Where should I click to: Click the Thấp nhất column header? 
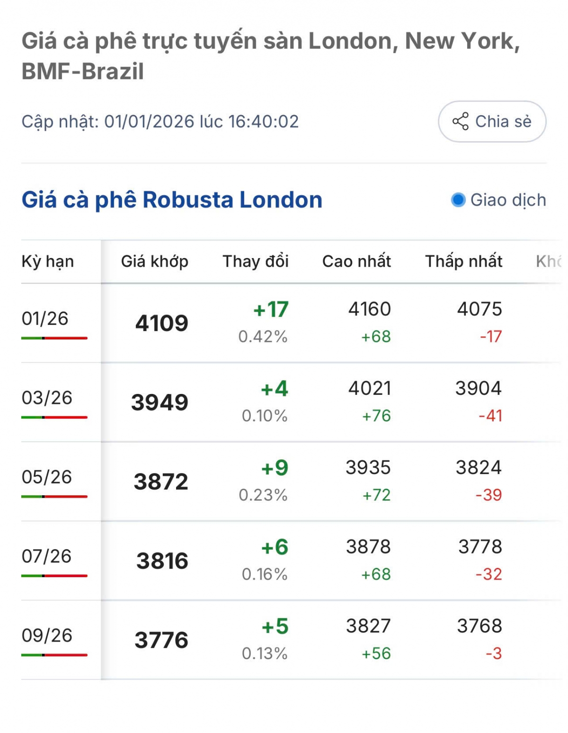463,261
